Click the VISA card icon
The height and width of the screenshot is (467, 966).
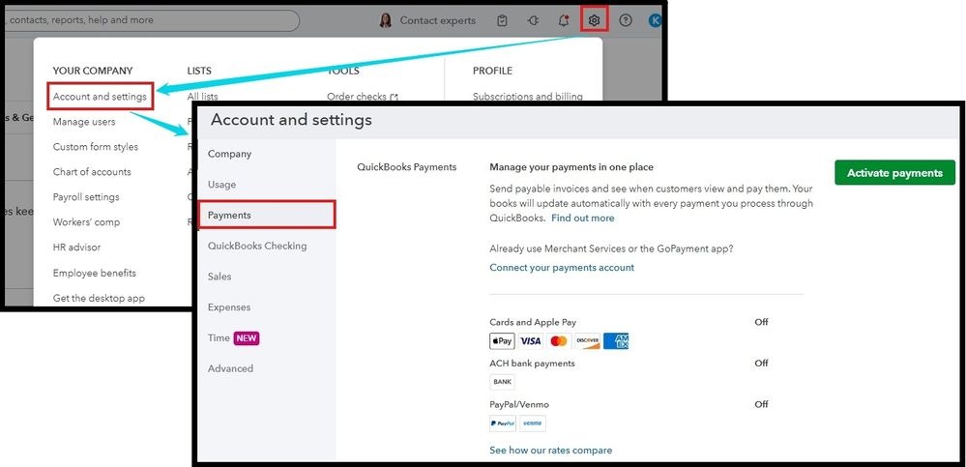click(531, 340)
